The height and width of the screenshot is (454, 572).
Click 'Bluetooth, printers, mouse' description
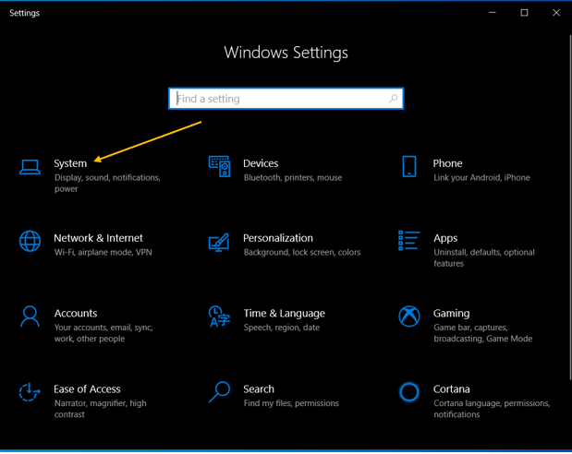[293, 178]
